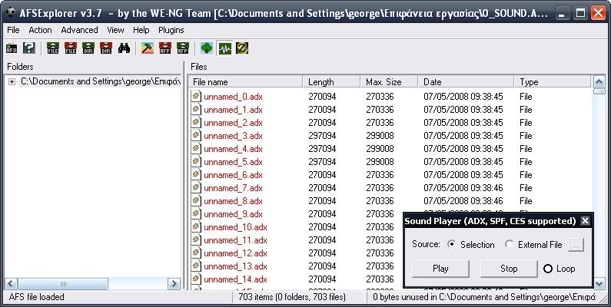
Task: Click the AFS open file toolbar icon
Action: point(12,48)
